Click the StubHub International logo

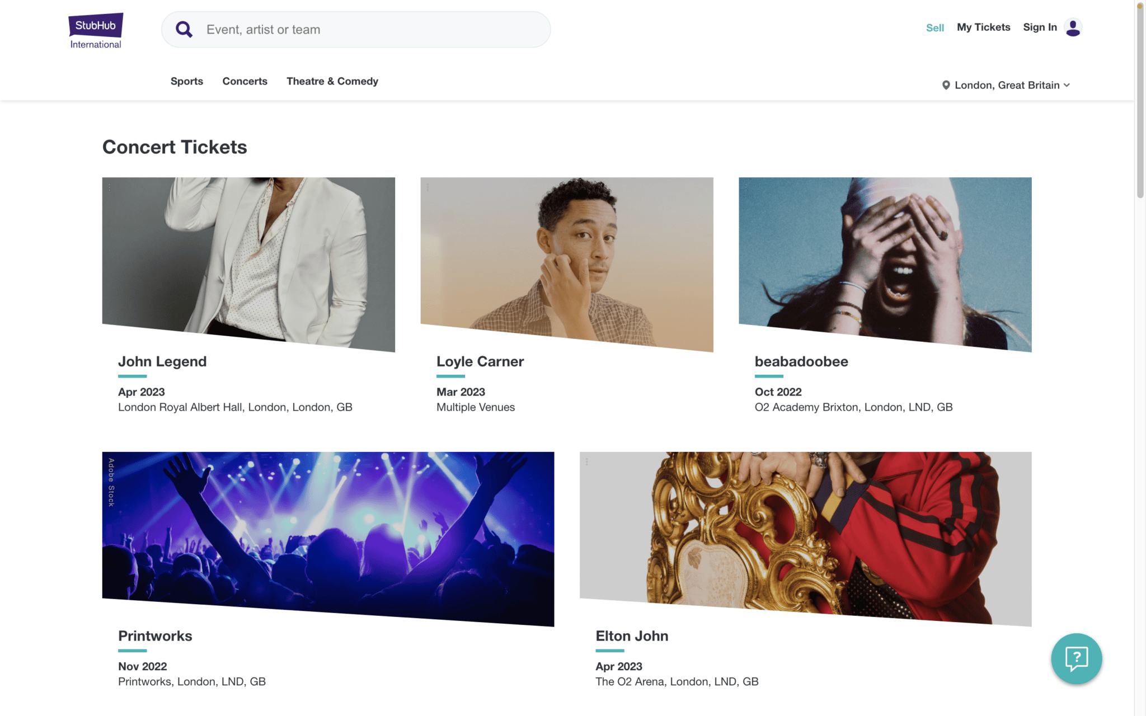tap(96, 31)
